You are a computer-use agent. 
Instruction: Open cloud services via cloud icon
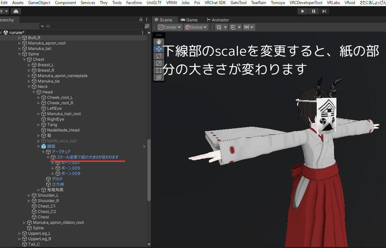(16, 11)
